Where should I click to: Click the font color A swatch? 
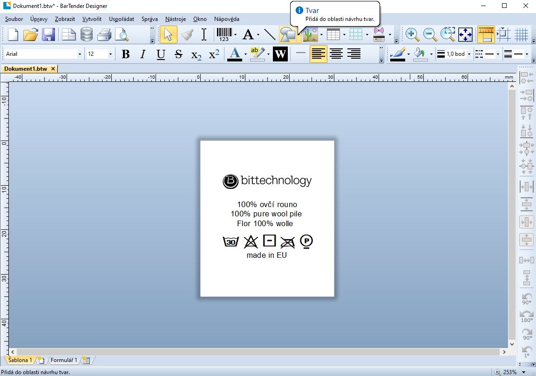pyautogui.click(x=235, y=54)
